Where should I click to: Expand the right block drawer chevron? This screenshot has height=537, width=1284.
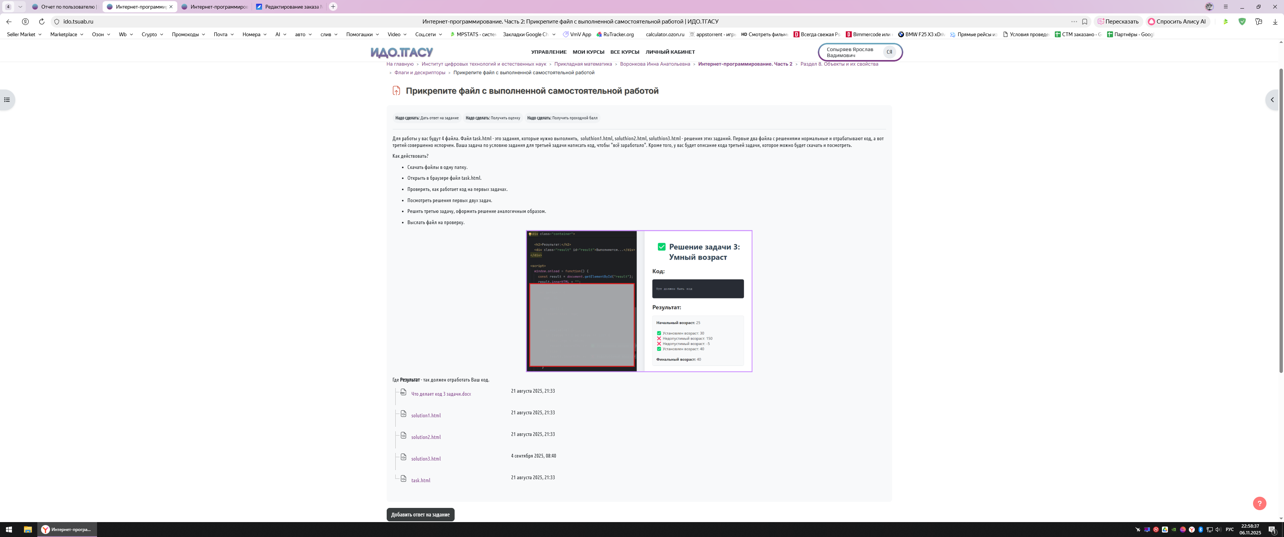coord(1272,100)
